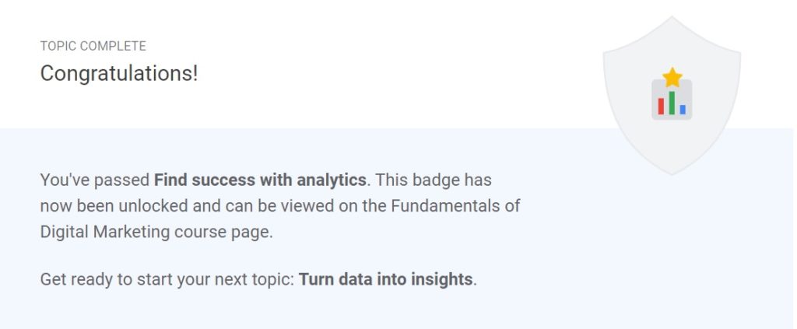
Task: Open the 'Turn data into insights' next topic
Action: point(386,279)
